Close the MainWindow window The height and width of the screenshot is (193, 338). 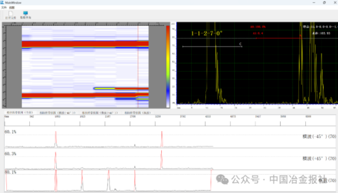coord(335,3)
